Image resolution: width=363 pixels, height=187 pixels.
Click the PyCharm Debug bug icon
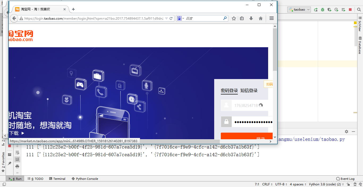pos(323,10)
